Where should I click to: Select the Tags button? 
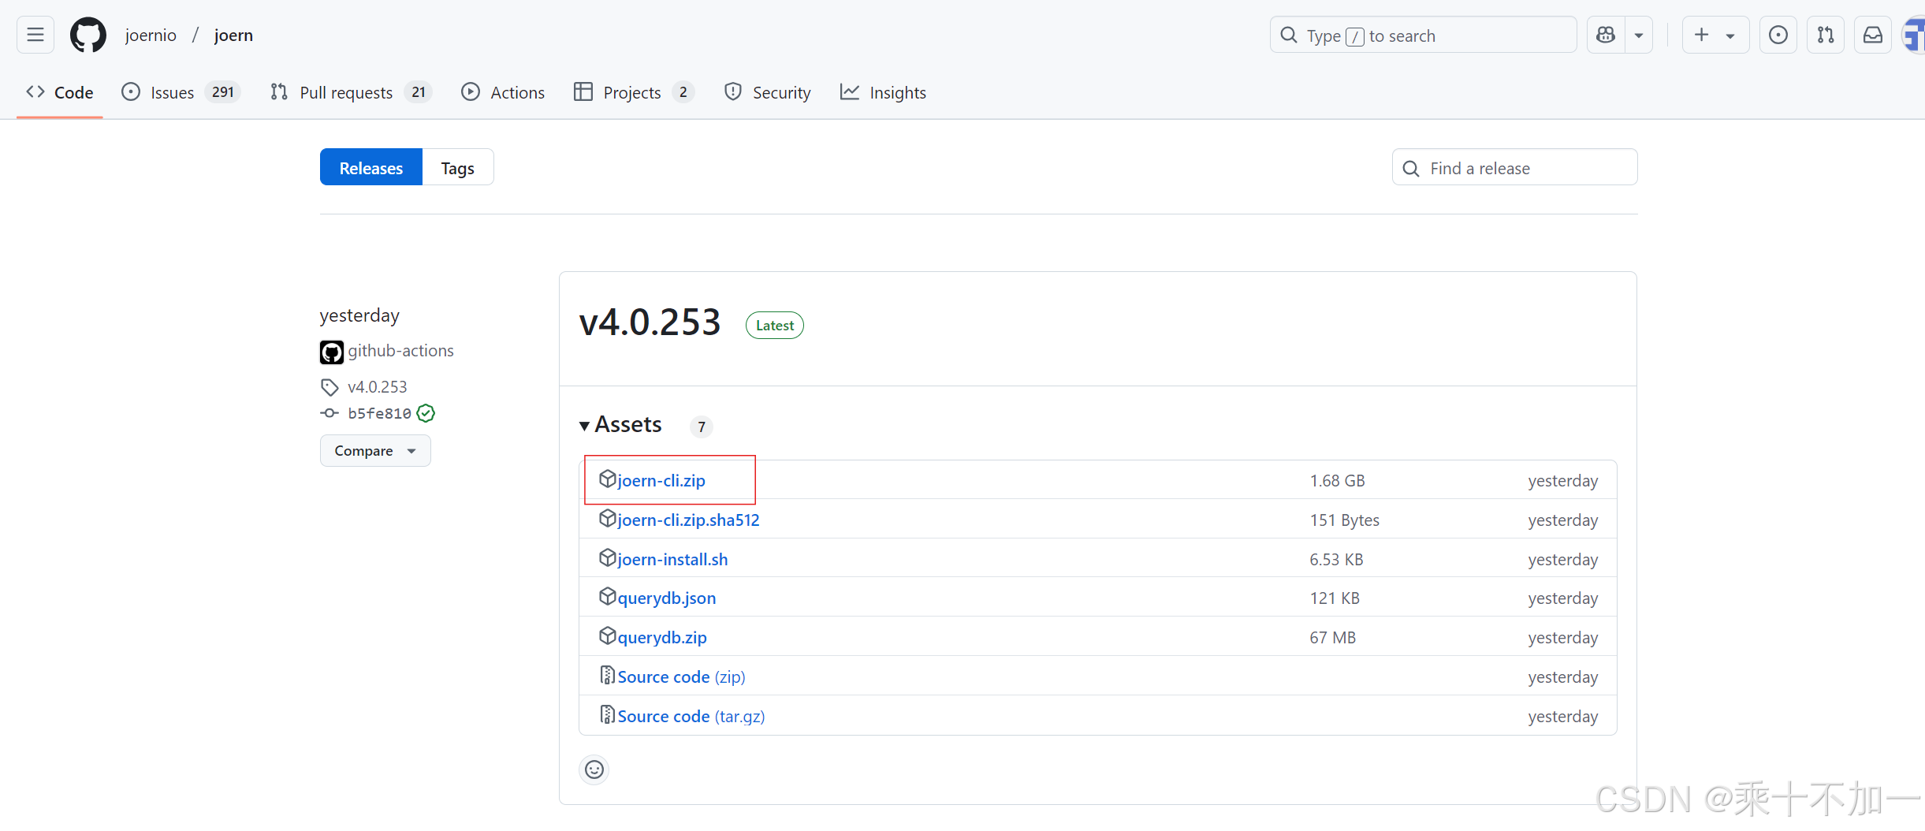click(x=458, y=167)
